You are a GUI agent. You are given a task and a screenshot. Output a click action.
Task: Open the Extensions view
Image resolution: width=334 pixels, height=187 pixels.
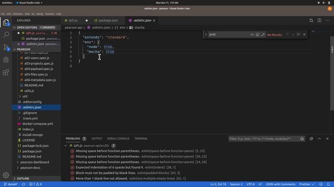(x=6, y=72)
